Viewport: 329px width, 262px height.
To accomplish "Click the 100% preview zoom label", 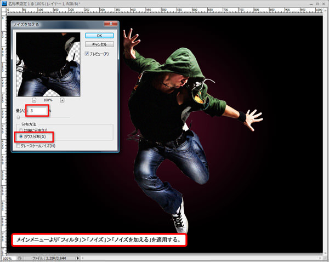I will [48, 100].
